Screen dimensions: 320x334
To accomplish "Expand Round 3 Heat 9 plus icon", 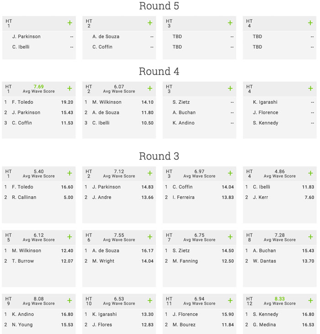I will 69,301.
